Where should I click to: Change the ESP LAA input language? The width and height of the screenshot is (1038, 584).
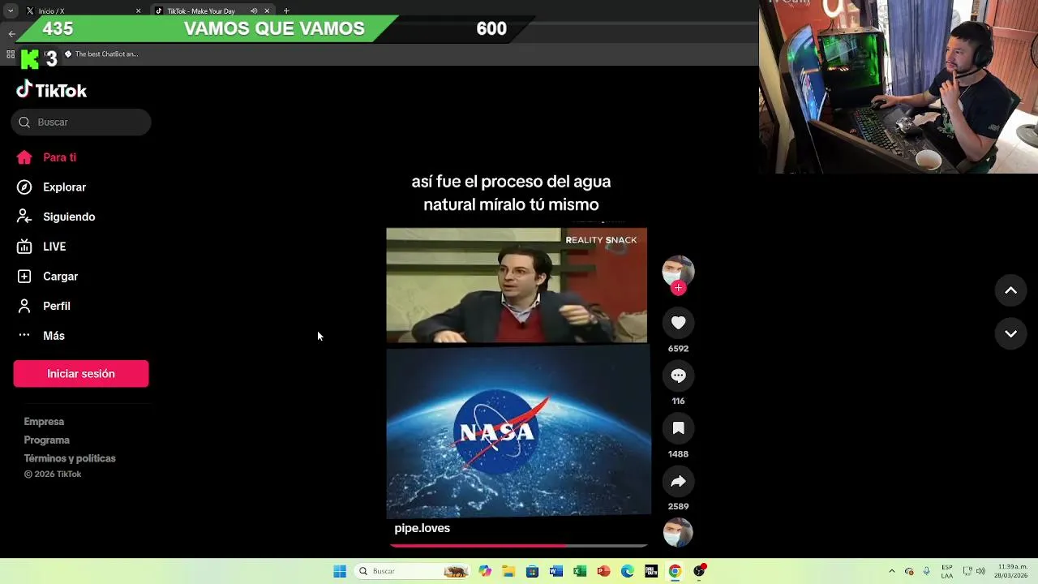coord(946,571)
